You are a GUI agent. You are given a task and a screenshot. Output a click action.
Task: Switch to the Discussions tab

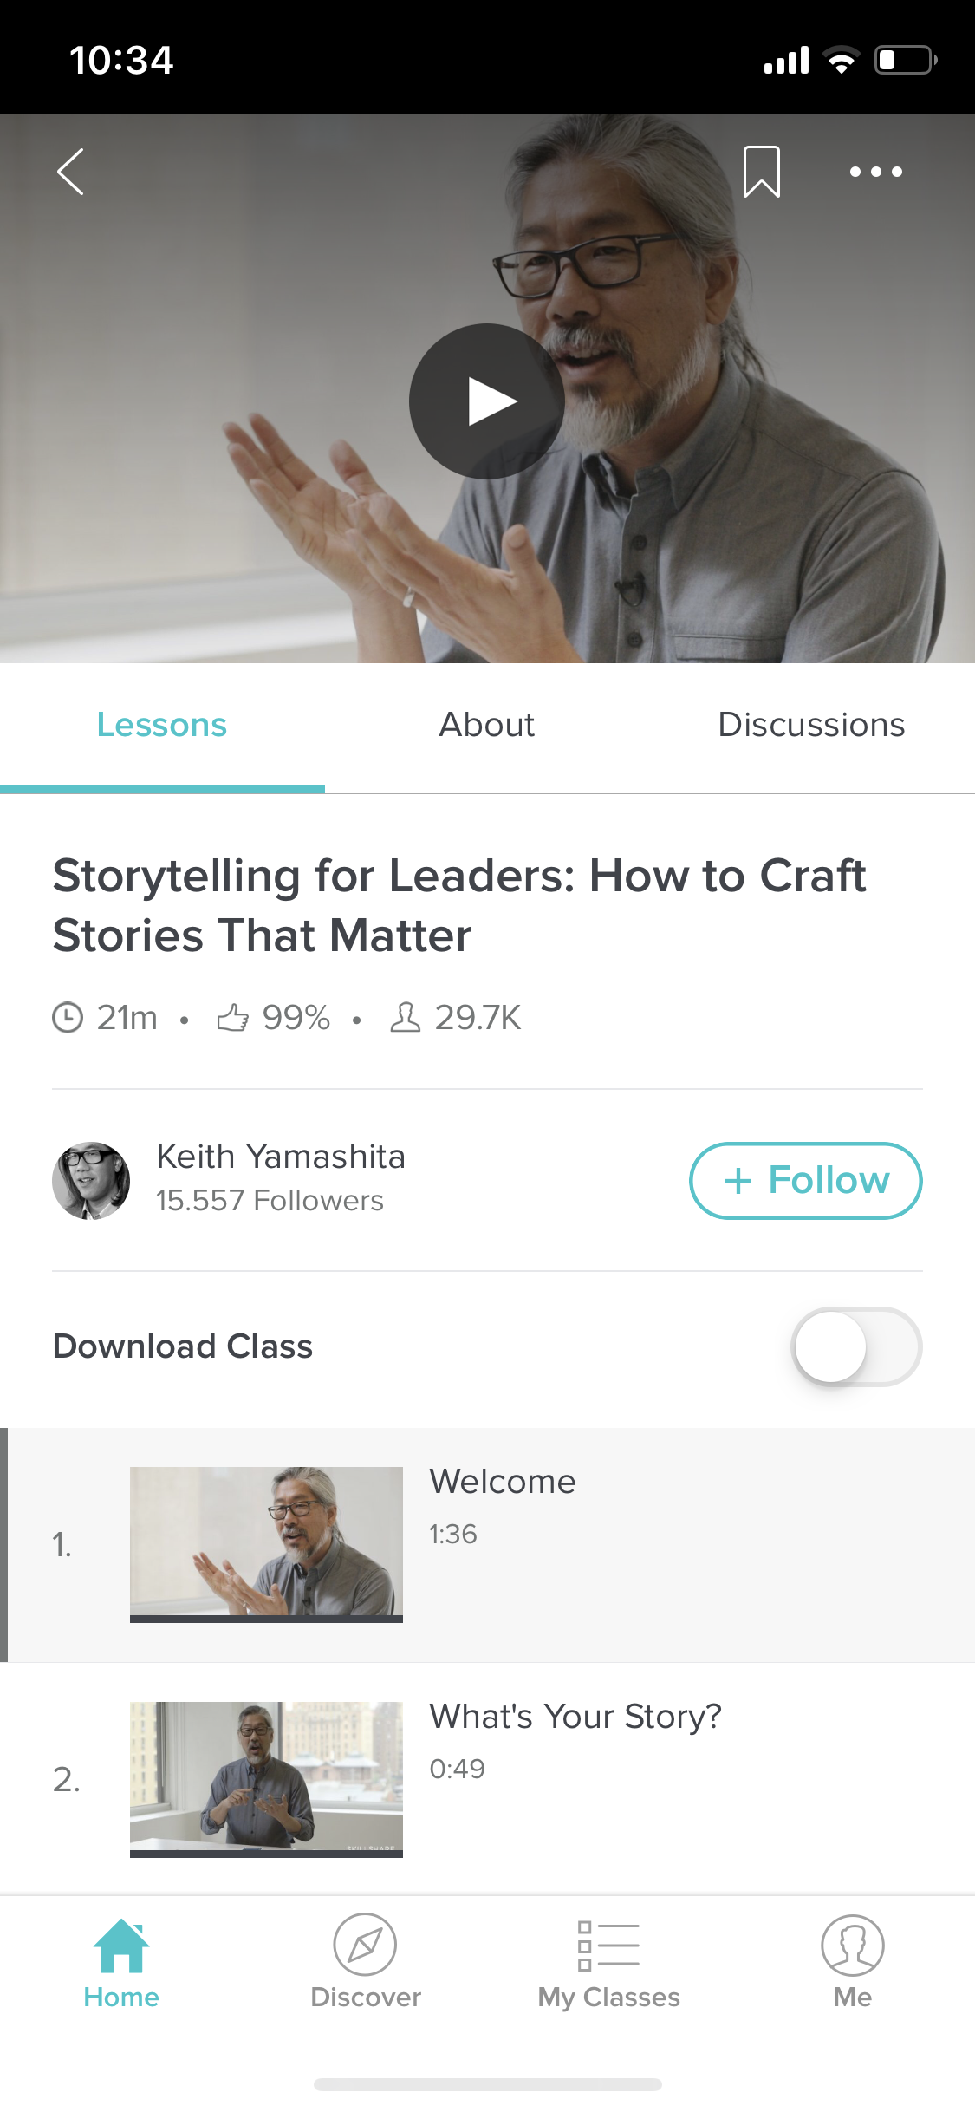click(811, 725)
